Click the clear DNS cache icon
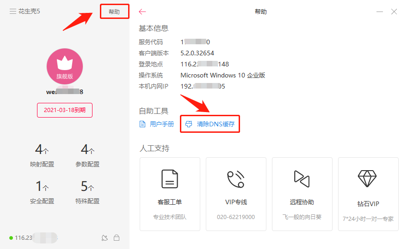The image size is (407, 249). 189,124
